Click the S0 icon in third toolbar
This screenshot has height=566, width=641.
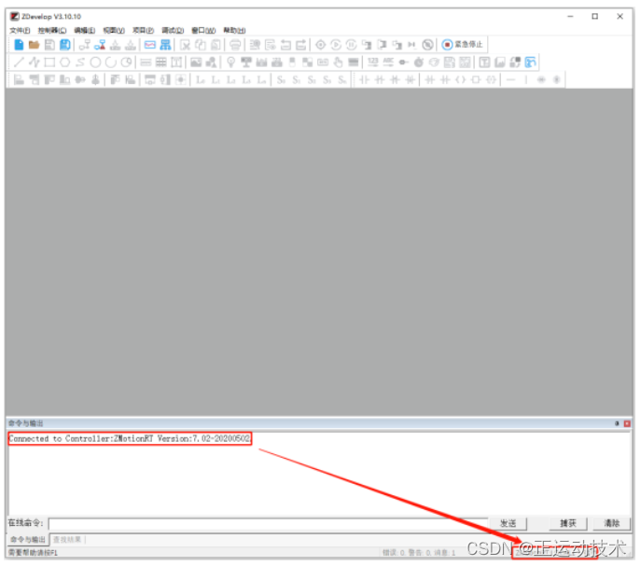pyautogui.click(x=281, y=79)
